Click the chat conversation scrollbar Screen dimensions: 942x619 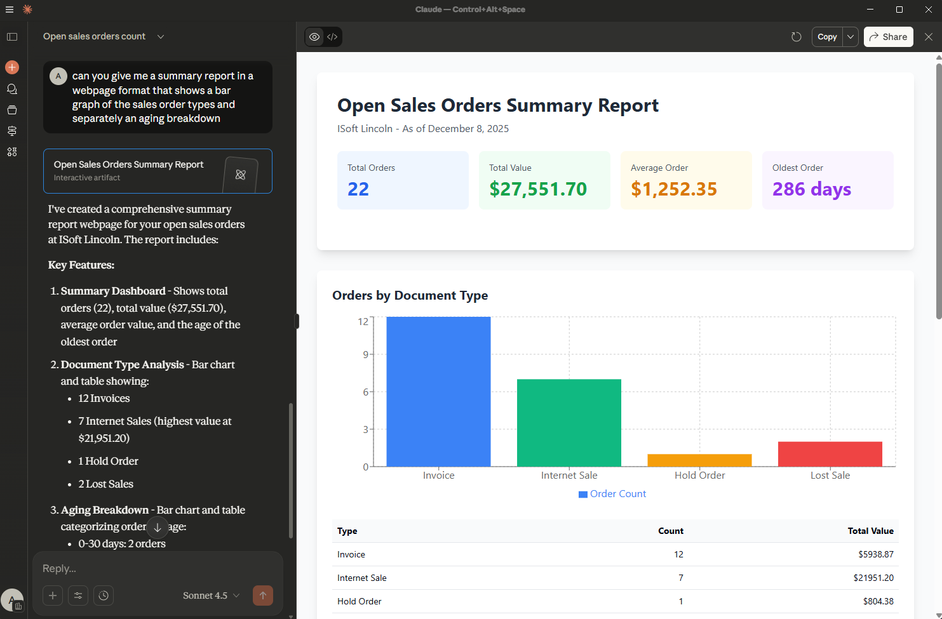[291, 470]
